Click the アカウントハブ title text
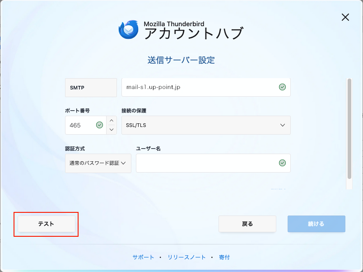 [194, 33]
